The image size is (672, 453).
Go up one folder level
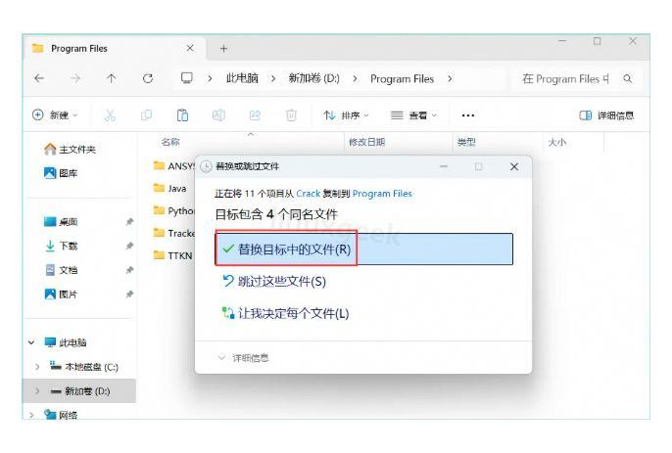tap(112, 78)
